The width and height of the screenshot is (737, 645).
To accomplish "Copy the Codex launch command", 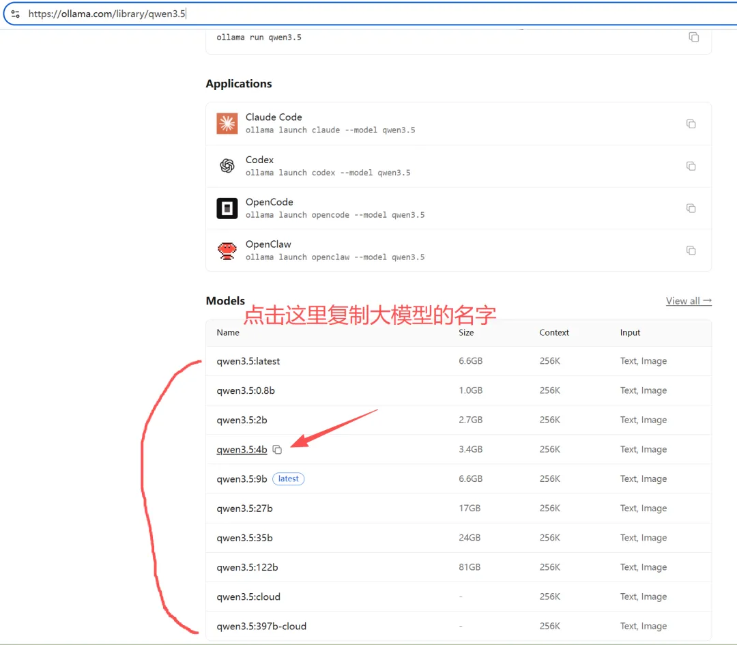I will [691, 166].
